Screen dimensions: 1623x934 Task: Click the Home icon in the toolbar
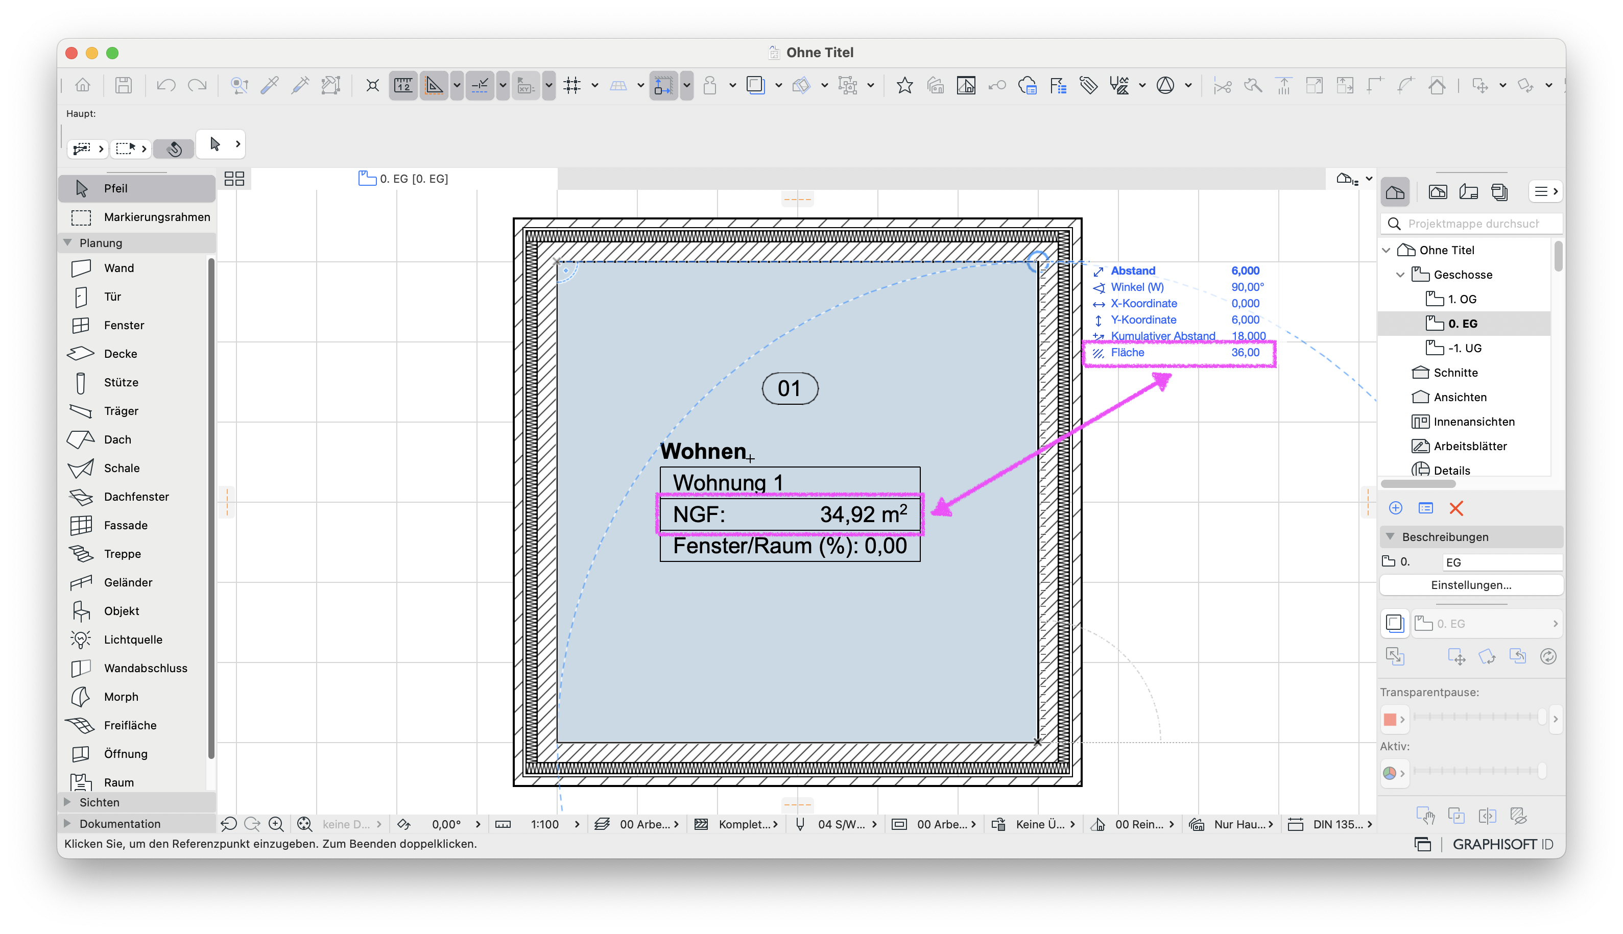[x=83, y=85]
